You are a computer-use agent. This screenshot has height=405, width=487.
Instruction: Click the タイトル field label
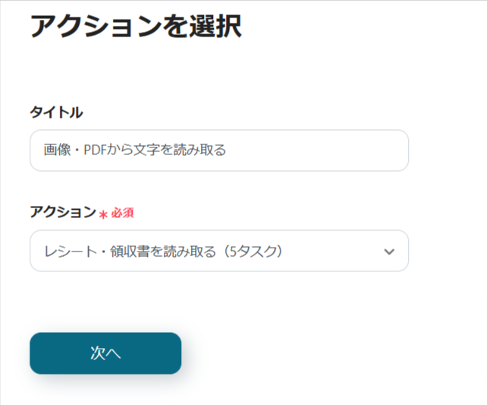[x=56, y=112]
